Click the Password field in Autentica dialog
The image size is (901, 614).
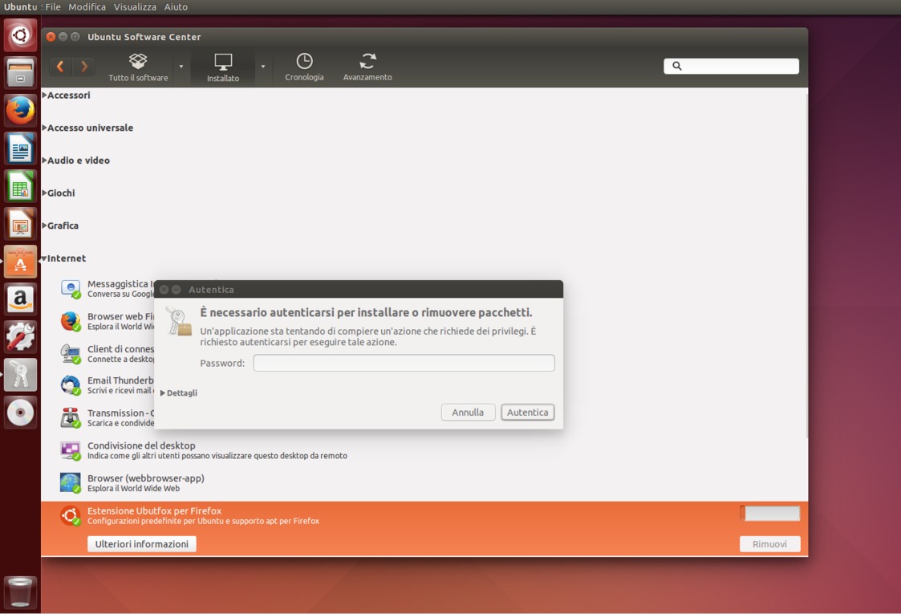(404, 363)
